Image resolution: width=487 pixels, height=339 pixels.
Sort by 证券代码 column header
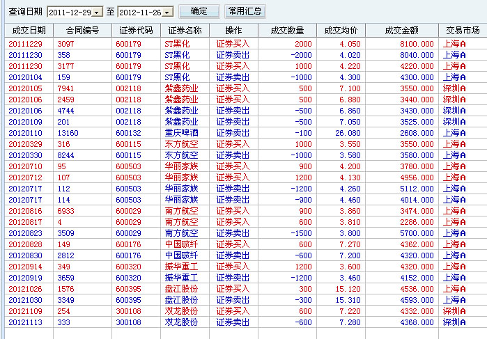click(137, 31)
